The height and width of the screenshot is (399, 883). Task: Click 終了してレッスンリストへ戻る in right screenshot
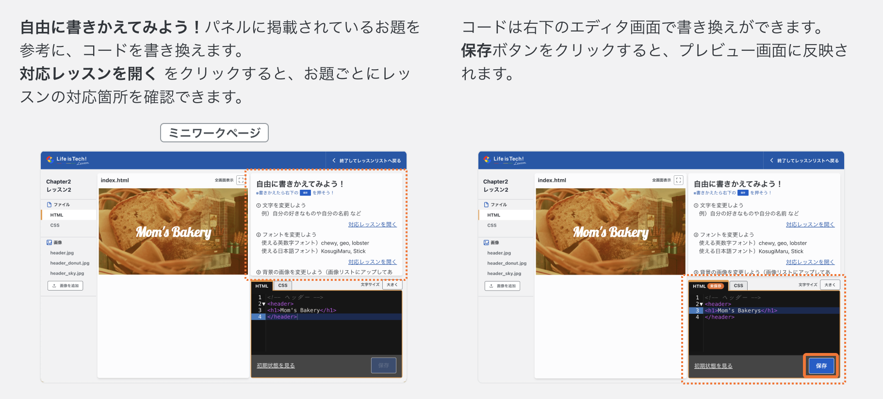coord(804,161)
